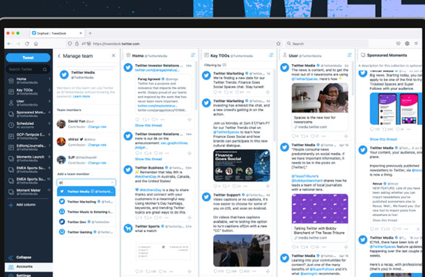Screen dimensions: 425x277
Task: Go back using Manage team arrow
Action: pyautogui.click(x=59, y=56)
